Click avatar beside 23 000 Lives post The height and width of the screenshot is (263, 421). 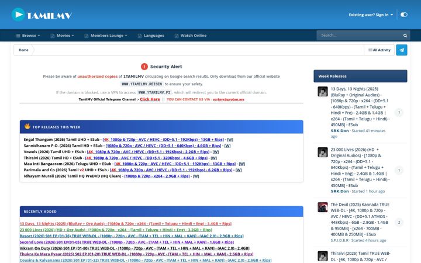click(x=323, y=152)
